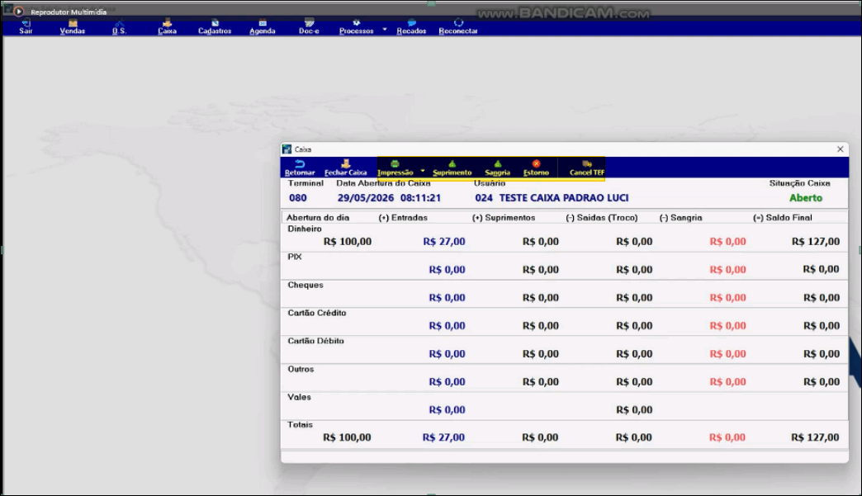This screenshot has width=862, height=496.
Task: Click the Cancel TEF icon
Action: 587,163
